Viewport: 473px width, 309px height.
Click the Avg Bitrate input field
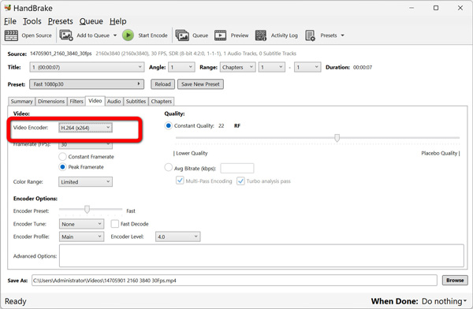[x=237, y=169]
